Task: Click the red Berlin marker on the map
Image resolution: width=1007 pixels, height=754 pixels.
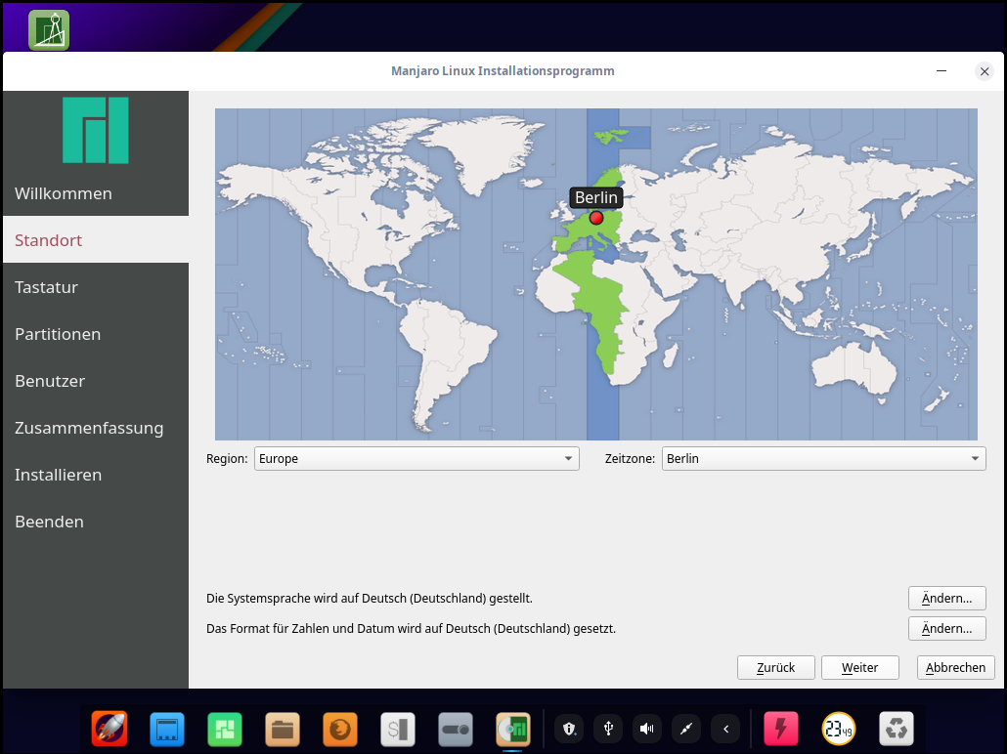Action: tap(596, 218)
